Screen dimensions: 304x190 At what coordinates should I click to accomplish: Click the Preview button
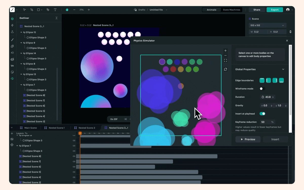248,139
